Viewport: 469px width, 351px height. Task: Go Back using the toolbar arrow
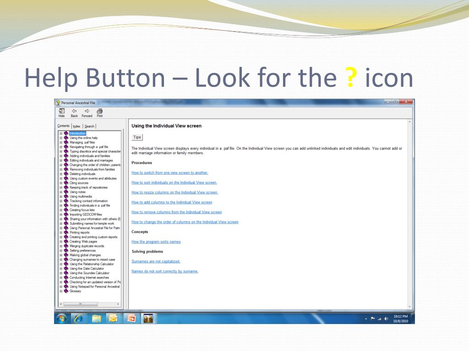pyautogui.click(x=74, y=113)
